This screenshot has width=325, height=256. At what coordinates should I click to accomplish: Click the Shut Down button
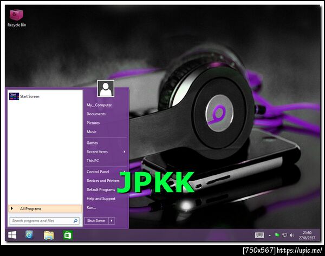pos(96,221)
